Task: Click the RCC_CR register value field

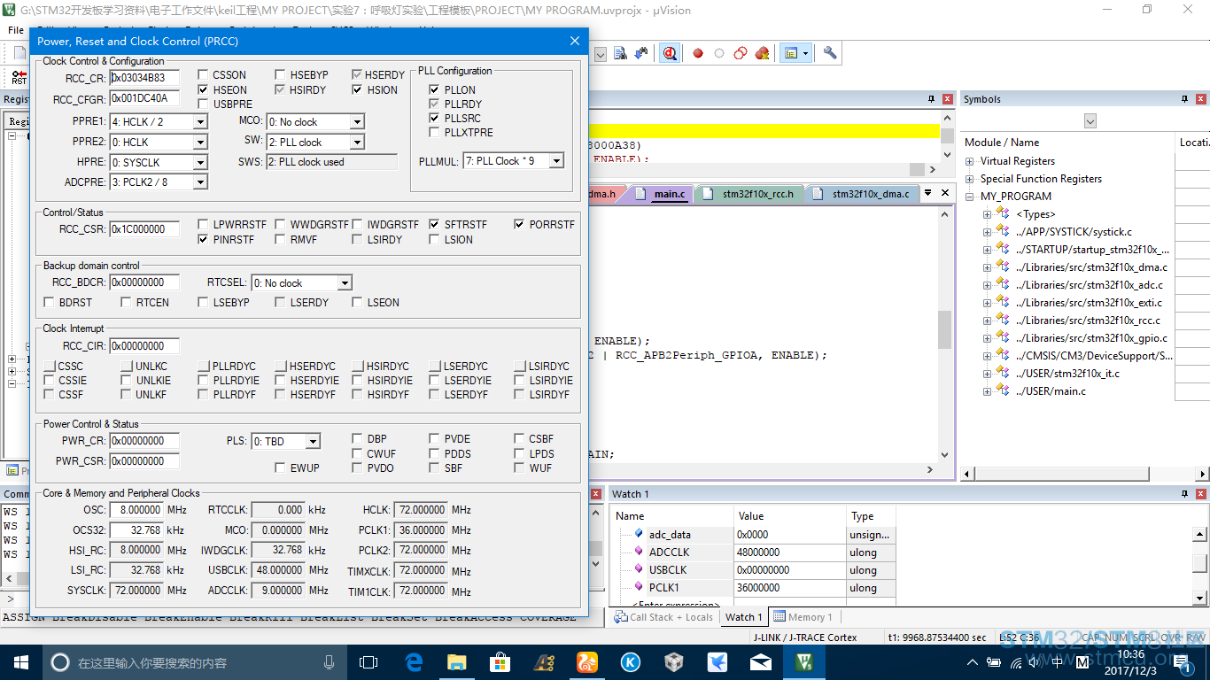Action: coord(144,78)
